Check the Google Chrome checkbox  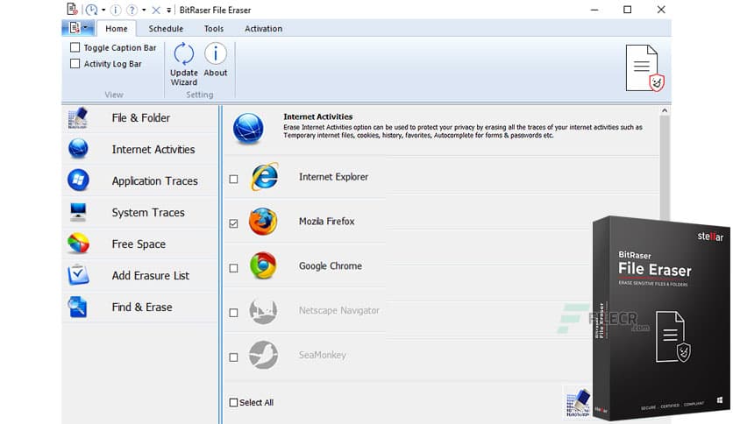click(234, 268)
